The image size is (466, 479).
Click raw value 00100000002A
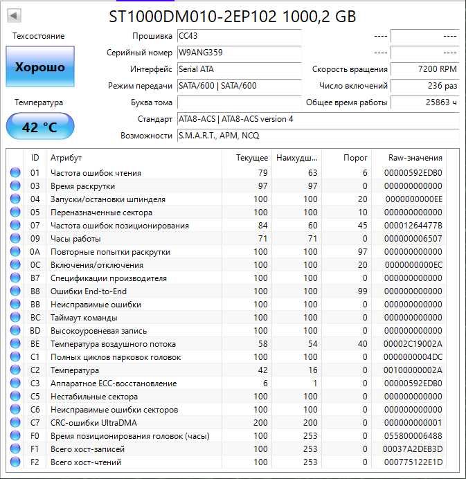tap(413, 370)
